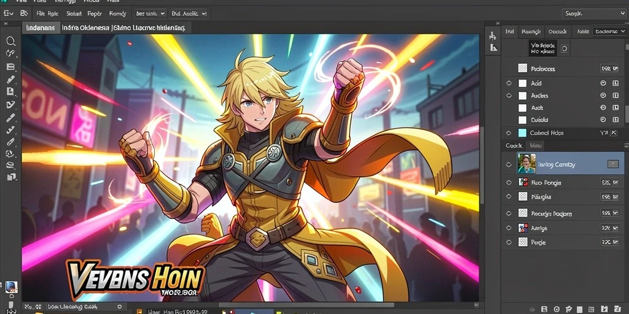This screenshot has height=314, width=629.
Task: Open the Sample dropdown at the top right
Action: 594,13
